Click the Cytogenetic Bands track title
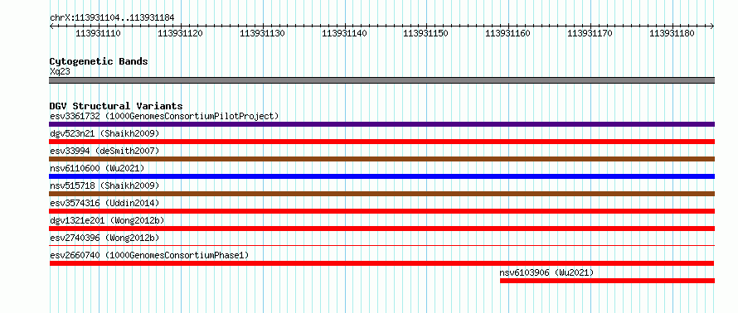The height and width of the screenshot is (313, 738). click(x=99, y=61)
